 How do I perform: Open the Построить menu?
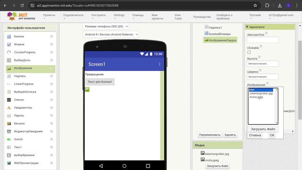click(99, 17)
